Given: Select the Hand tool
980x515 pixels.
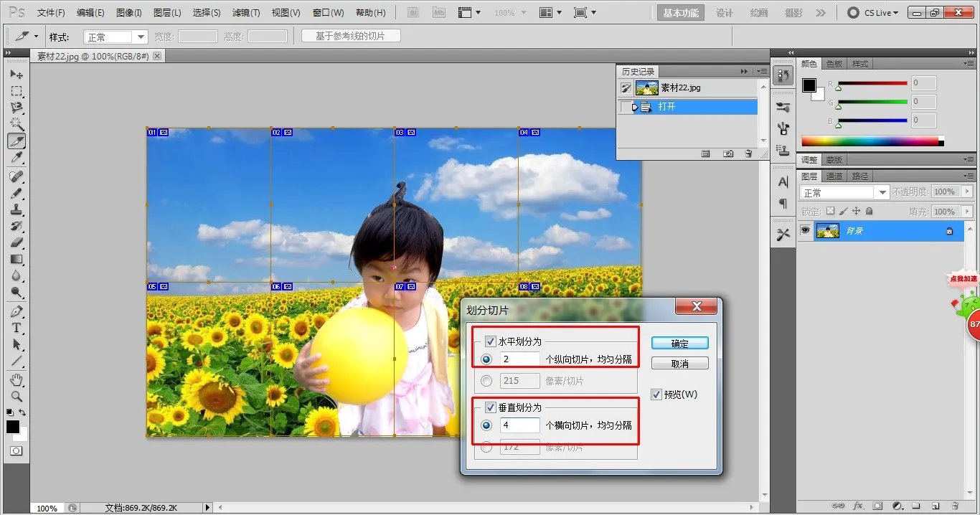Looking at the screenshot, I should point(17,379).
